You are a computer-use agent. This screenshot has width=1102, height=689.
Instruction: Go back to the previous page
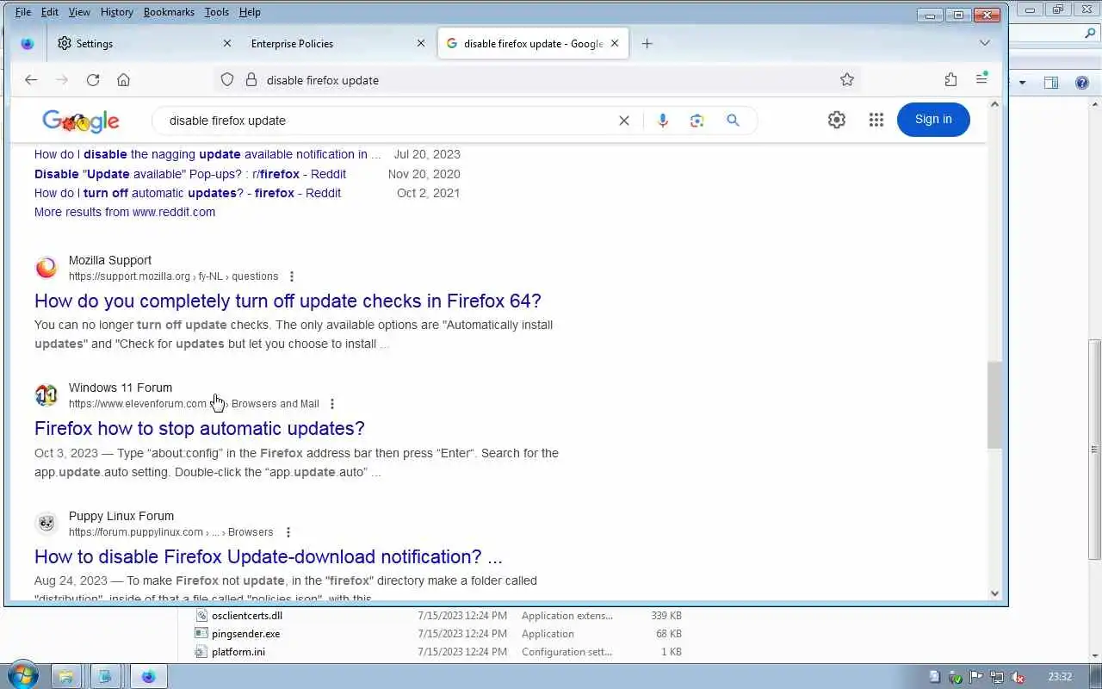point(31,80)
